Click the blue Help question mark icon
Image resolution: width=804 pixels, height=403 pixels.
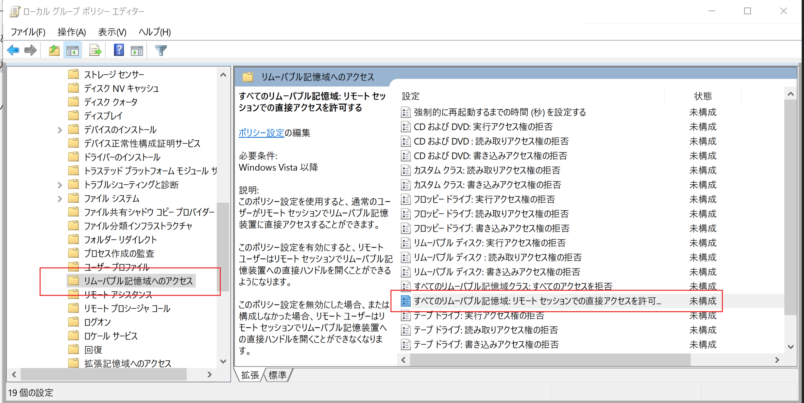[x=119, y=50]
